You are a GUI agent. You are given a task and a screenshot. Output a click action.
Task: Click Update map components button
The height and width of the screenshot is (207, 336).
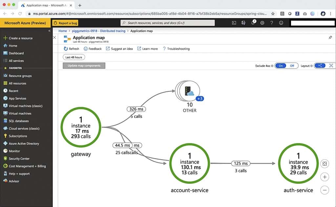pyautogui.click(x=84, y=66)
